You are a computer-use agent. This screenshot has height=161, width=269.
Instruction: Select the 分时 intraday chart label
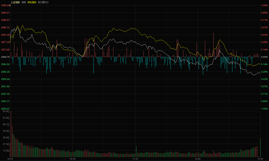click(23, 2)
